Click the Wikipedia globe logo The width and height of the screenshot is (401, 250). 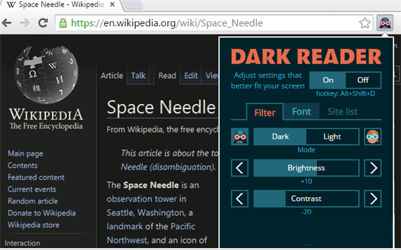pyautogui.click(x=46, y=74)
